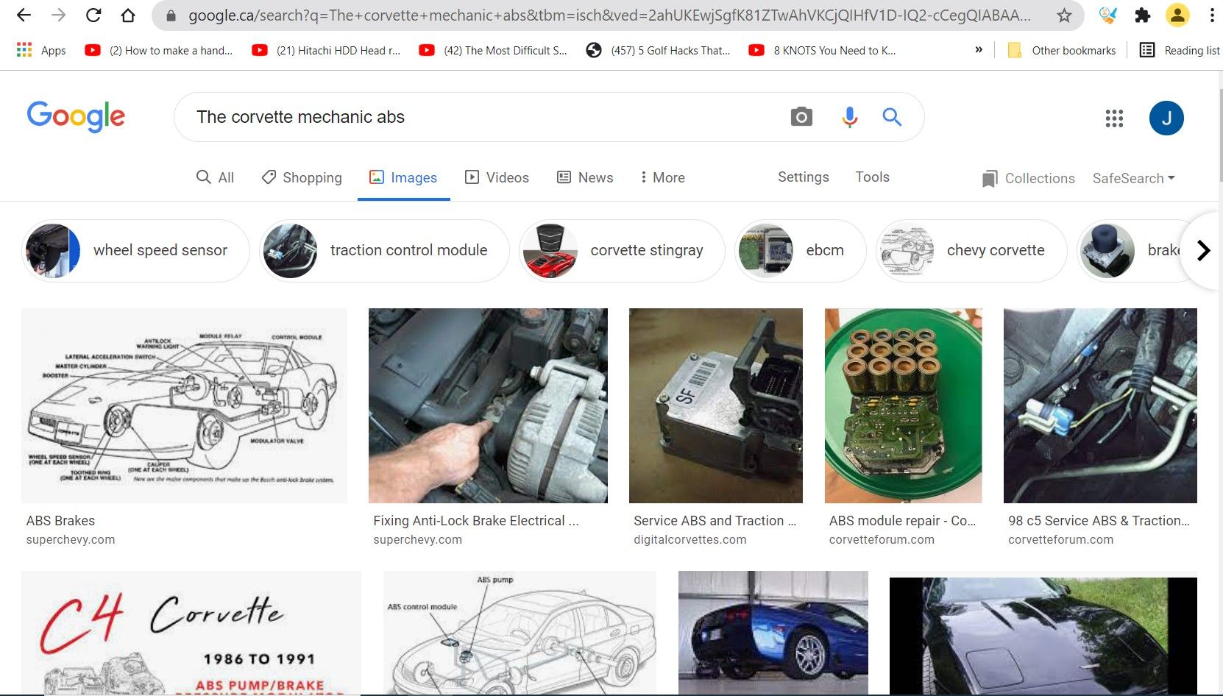Expand hidden bookmarks with the double chevron
This screenshot has height=696, width=1223.
979,50
